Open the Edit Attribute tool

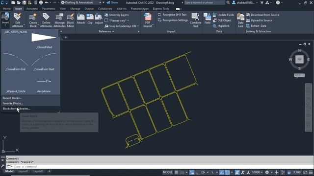point(18,20)
